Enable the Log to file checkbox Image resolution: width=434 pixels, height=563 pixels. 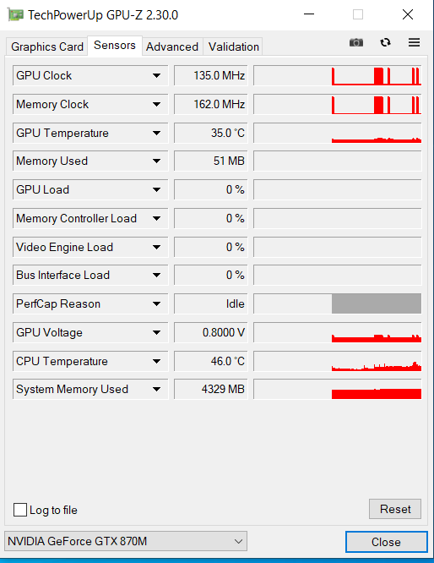point(20,510)
